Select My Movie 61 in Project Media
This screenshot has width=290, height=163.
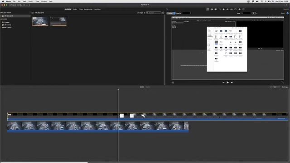pos(15,16)
